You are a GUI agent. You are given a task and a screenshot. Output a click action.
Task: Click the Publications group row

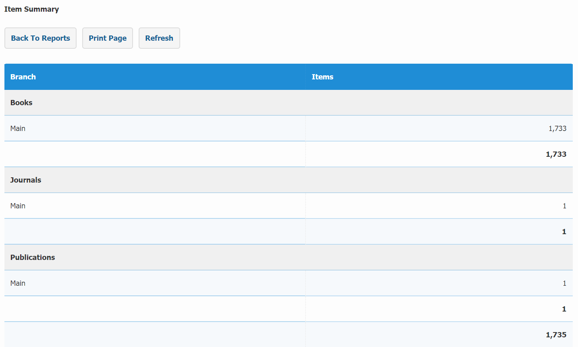coord(289,258)
